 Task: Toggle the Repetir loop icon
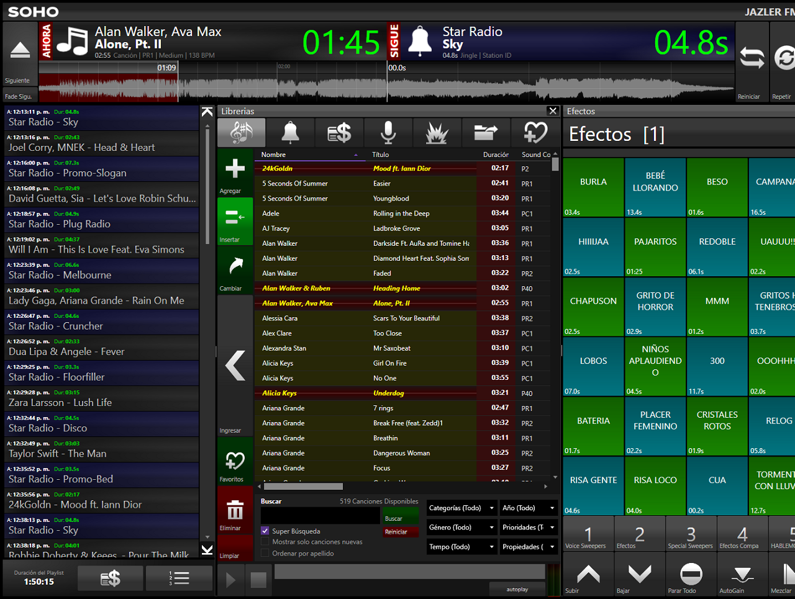pyautogui.click(x=784, y=58)
